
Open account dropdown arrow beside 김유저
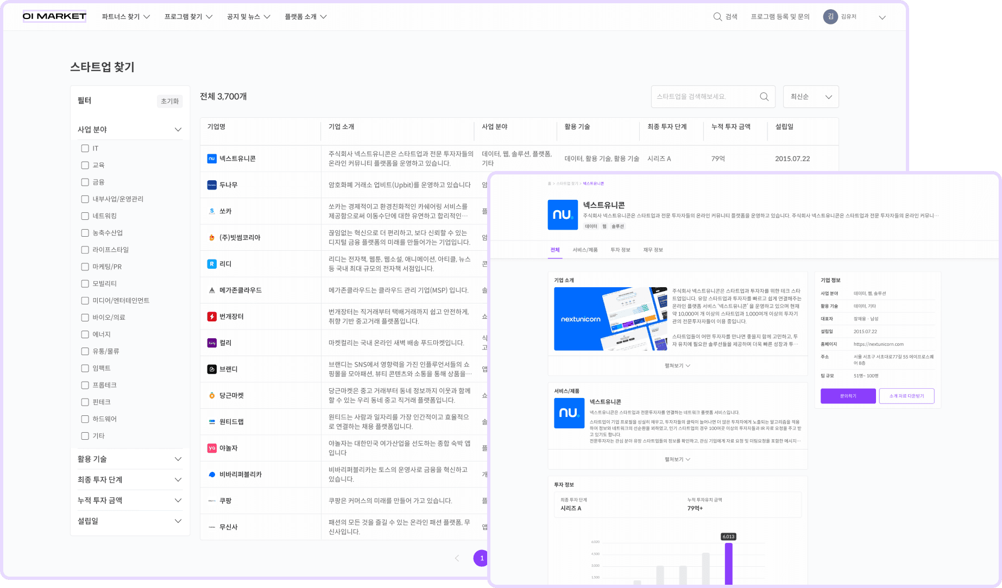pyautogui.click(x=882, y=17)
